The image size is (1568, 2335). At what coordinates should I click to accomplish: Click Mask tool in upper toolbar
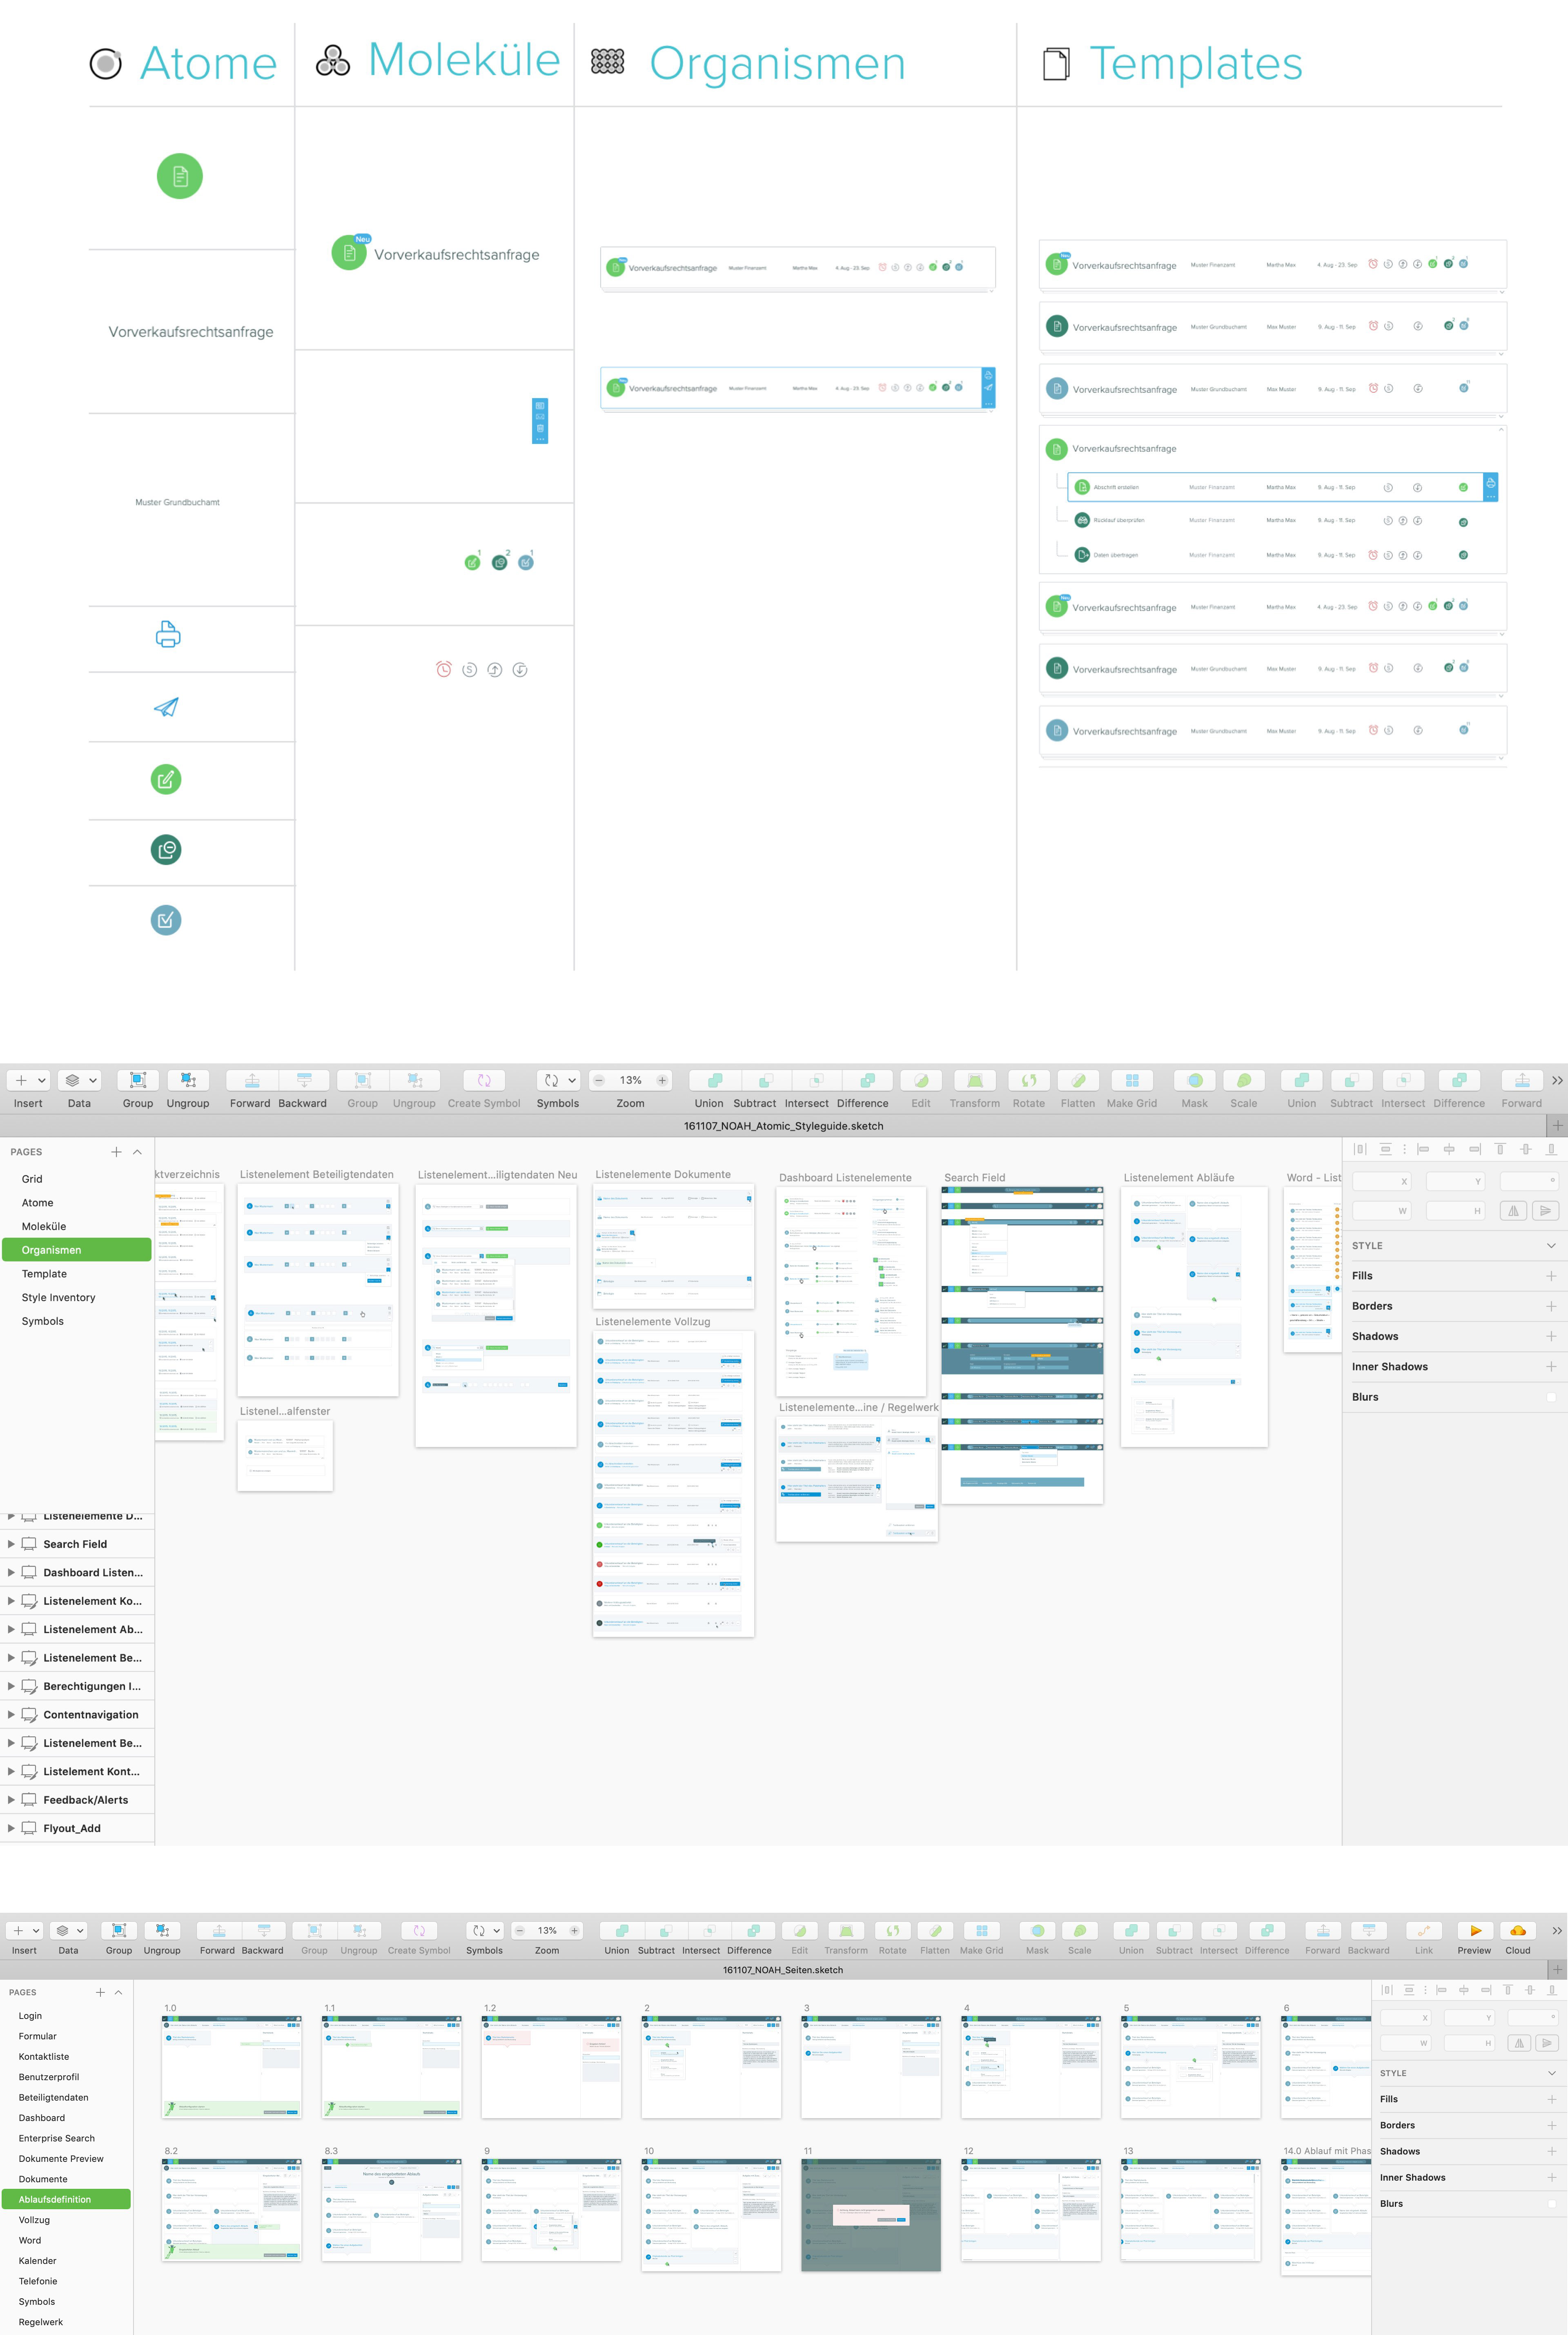click(x=1195, y=1080)
